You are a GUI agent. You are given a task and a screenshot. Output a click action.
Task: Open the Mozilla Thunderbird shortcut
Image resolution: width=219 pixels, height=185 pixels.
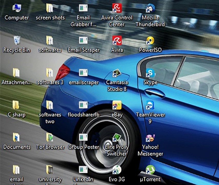coord(150,8)
